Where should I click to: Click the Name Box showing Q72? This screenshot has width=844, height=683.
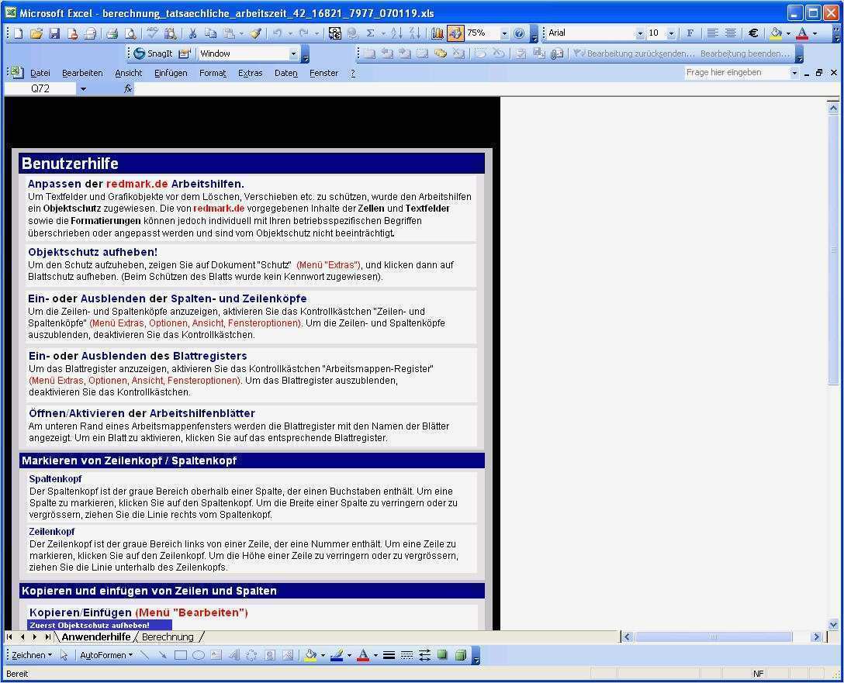tap(40, 88)
